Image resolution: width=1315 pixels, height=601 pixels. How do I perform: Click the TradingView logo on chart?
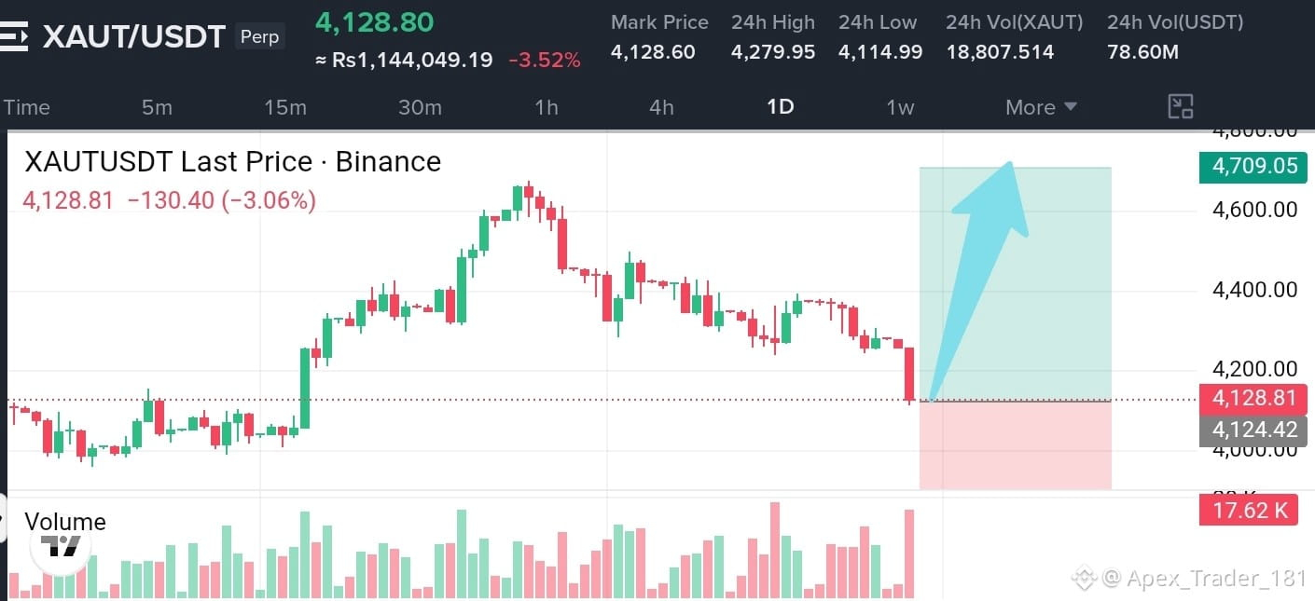click(x=62, y=544)
